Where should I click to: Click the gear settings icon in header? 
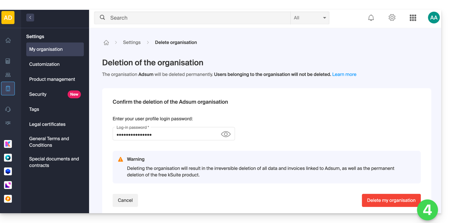[x=392, y=18]
